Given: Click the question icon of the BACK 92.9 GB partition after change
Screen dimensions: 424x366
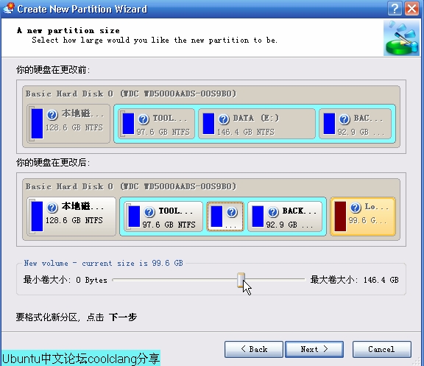Looking at the screenshot, I should pyautogui.click(x=273, y=212).
